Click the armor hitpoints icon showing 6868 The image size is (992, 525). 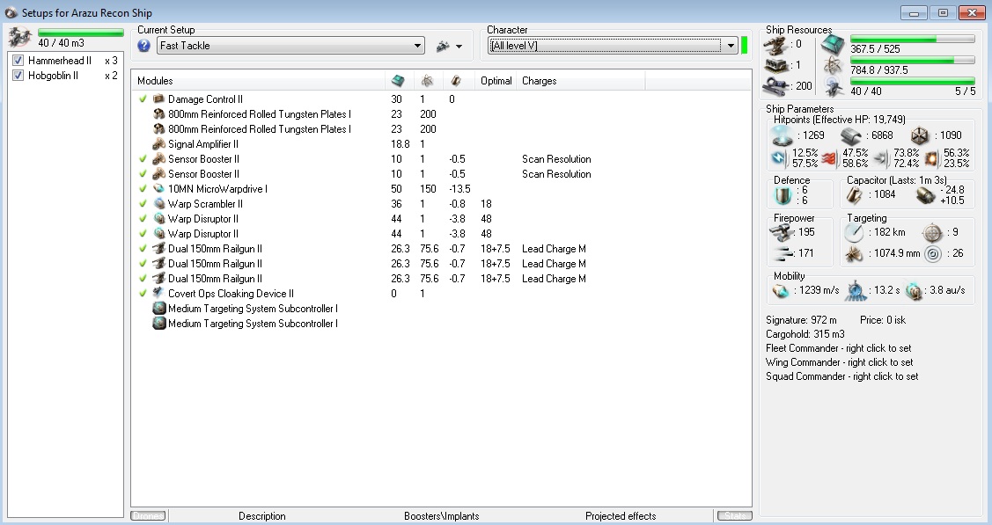coord(851,135)
